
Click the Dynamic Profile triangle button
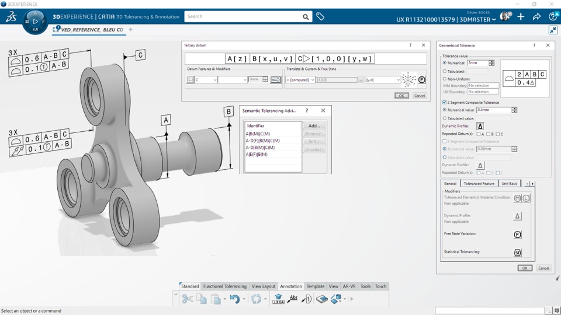480,126
